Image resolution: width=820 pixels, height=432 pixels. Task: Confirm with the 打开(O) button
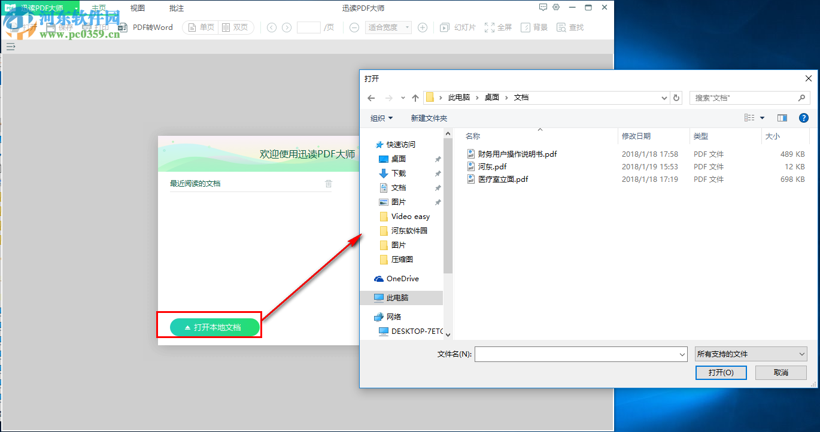(x=721, y=373)
